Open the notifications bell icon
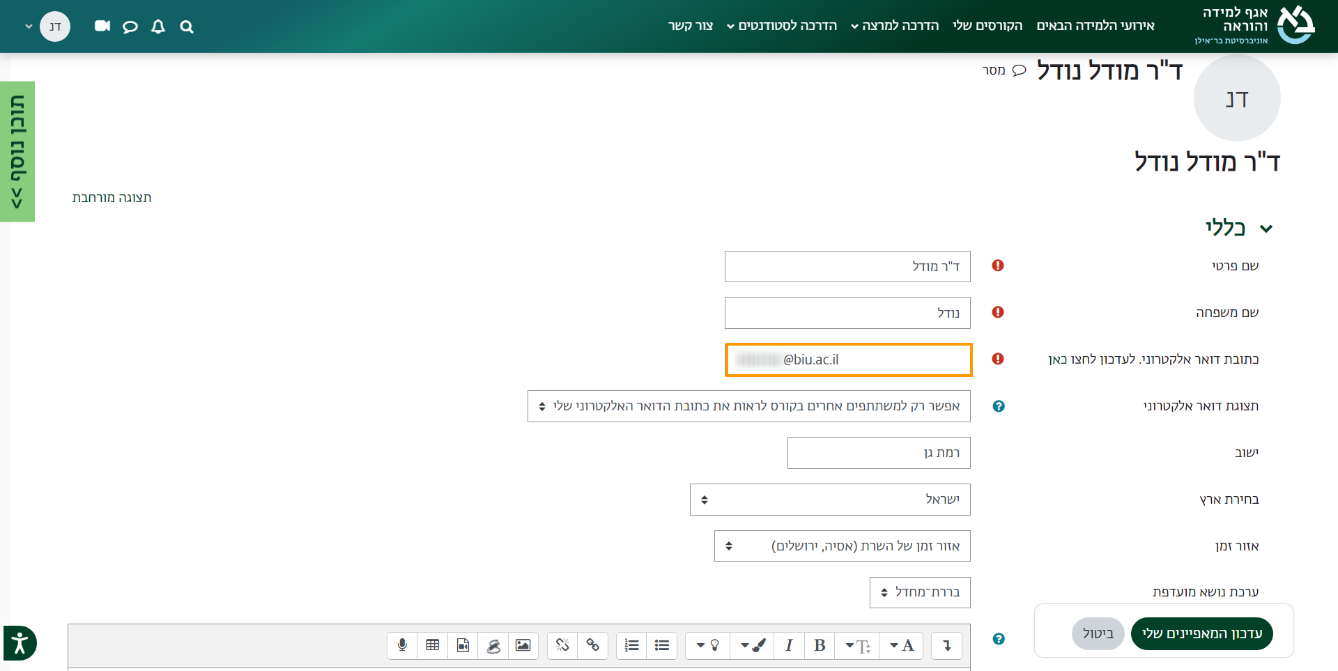This screenshot has width=1338, height=671. tap(158, 26)
